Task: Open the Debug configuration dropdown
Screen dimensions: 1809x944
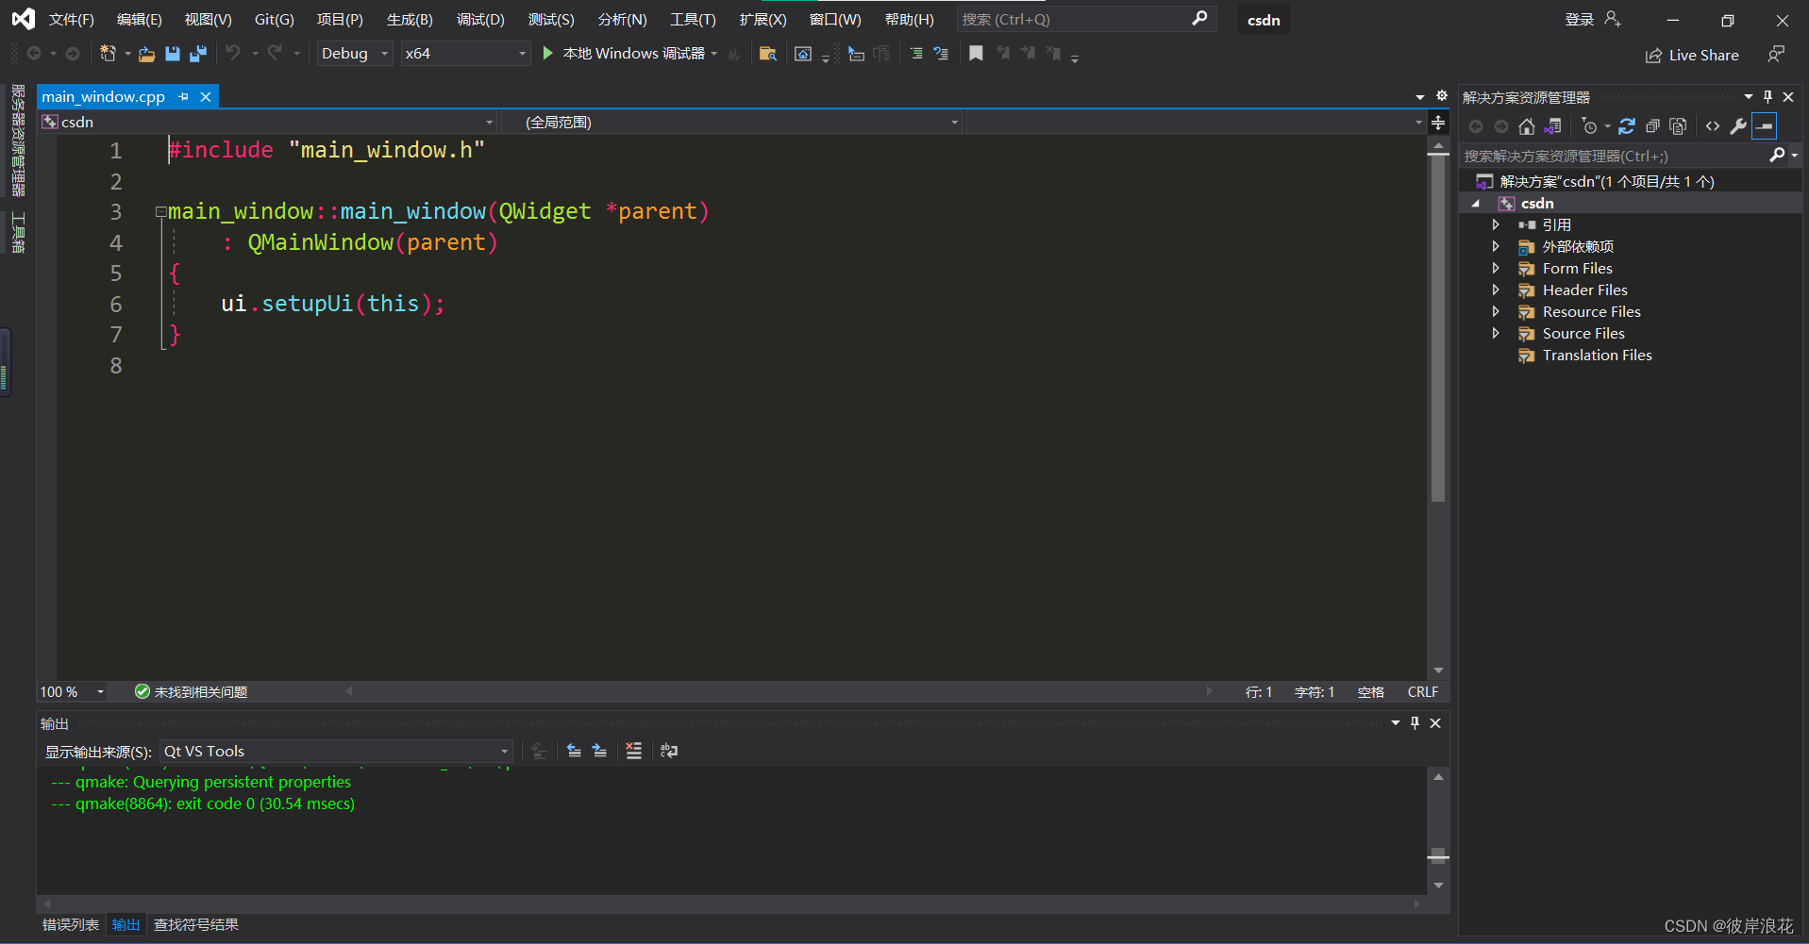Action: (384, 54)
